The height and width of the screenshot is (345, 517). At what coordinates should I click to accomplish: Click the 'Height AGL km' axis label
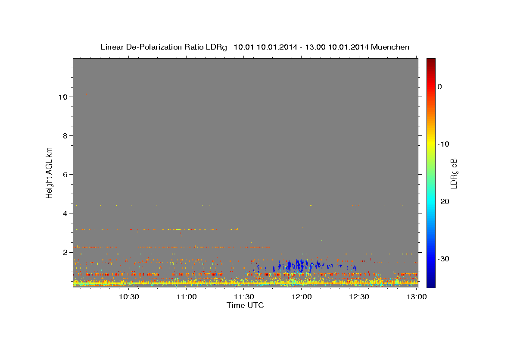point(49,172)
